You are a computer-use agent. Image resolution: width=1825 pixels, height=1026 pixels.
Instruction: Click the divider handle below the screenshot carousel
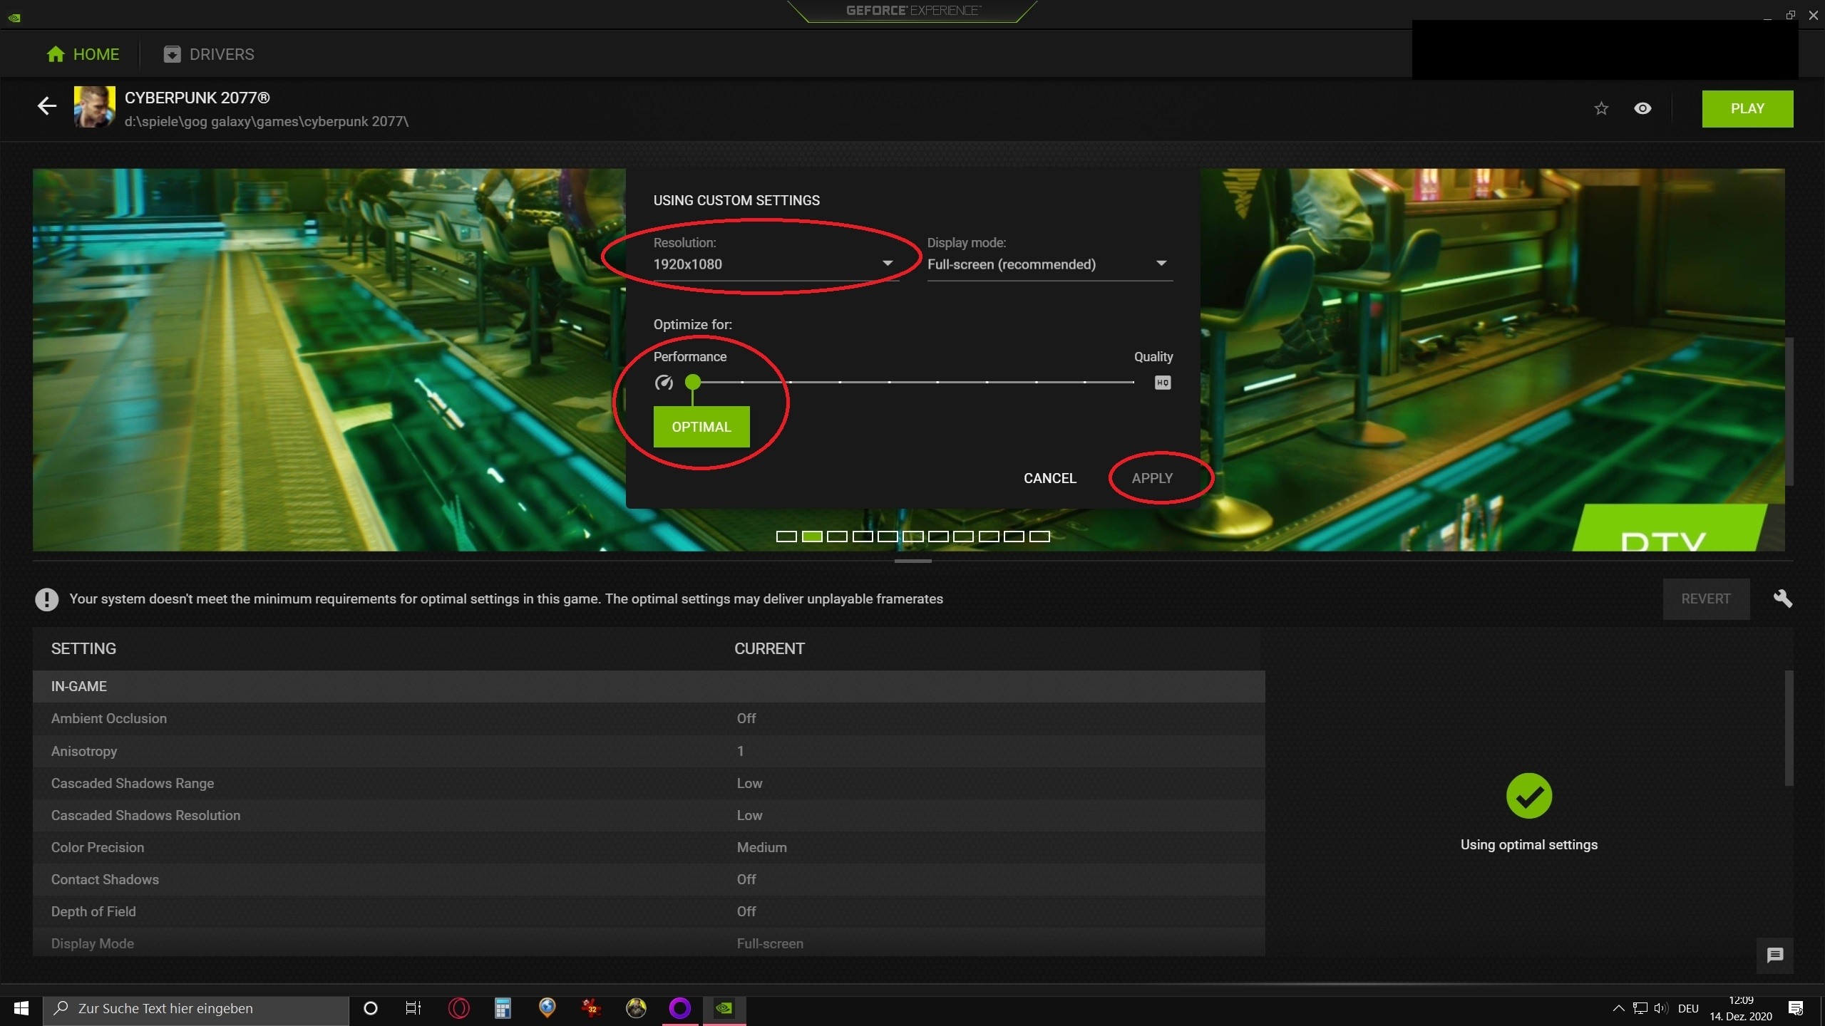(912, 561)
